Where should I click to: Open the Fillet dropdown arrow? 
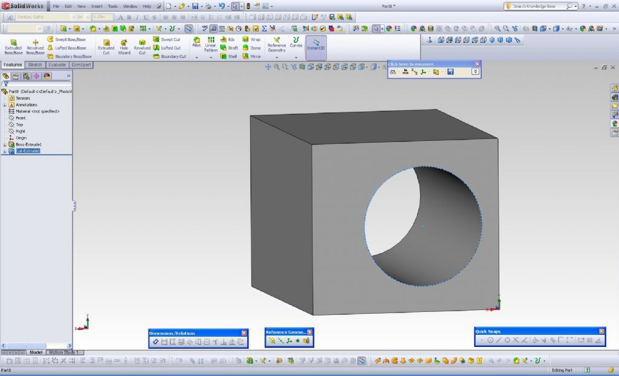pyautogui.click(x=196, y=57)
